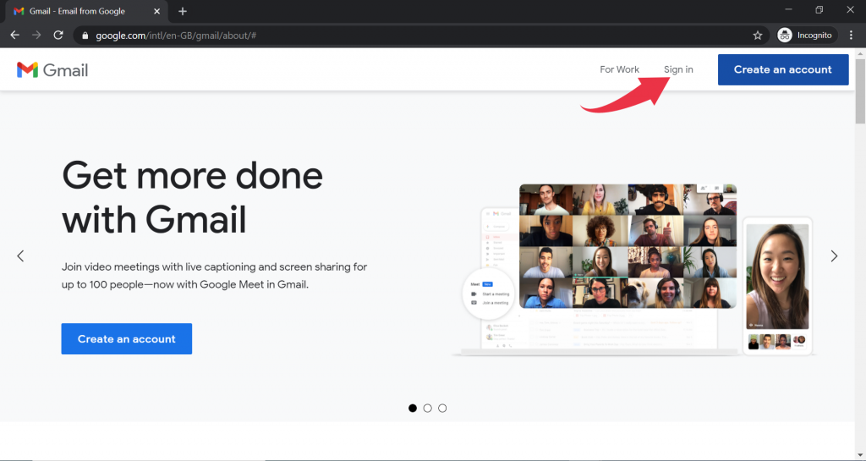Click Create an account below the headline
The height and width of the screenshot is (461, 866).
[x=127, y=339]
